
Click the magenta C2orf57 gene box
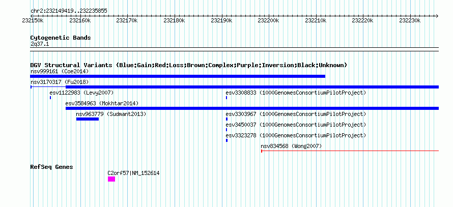[111, 179]
